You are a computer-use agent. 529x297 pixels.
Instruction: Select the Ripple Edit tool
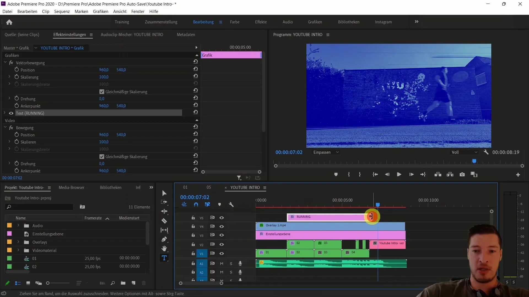click(x=164, y=211)
